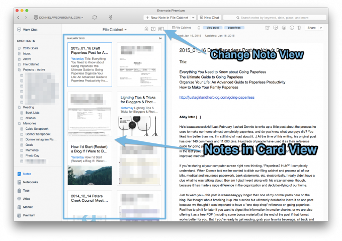Click 'How to Make Your Family Paperless' line
342x241 pixels.
209,87
